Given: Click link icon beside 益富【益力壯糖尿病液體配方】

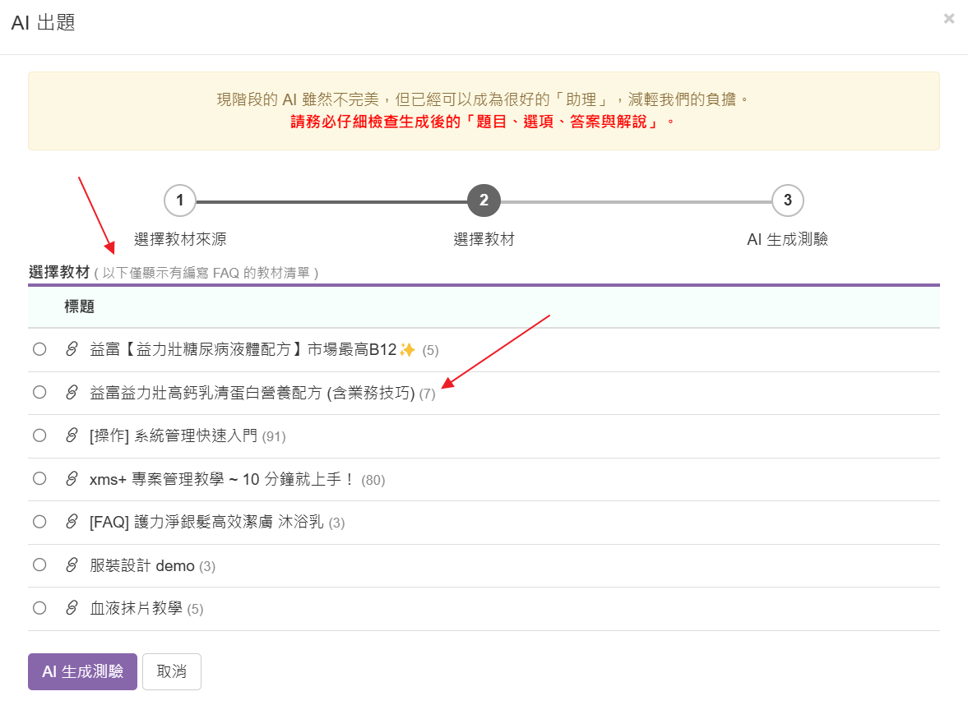Looking at the screenshot, I should pos(72,350).
